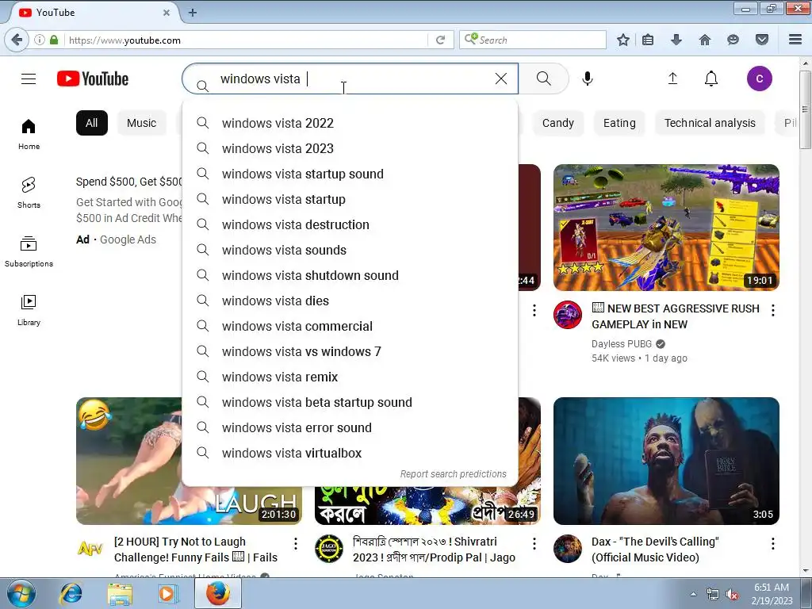This screenshot has width=812, height=609.
Task: Show bookmarks list icon
Action: click(x=648, y=40)
